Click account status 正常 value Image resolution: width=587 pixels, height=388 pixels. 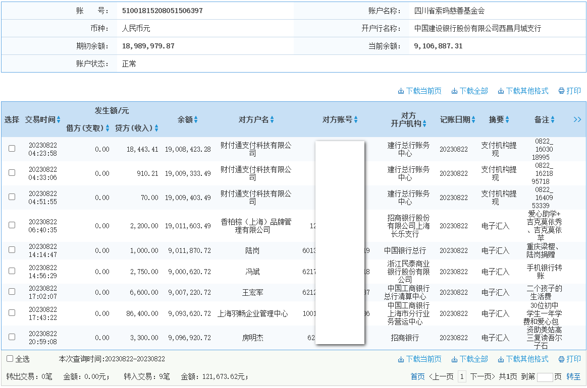(x=129, y=64)
